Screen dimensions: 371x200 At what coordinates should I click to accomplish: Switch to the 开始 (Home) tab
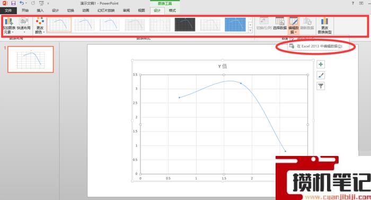point(25,11)
